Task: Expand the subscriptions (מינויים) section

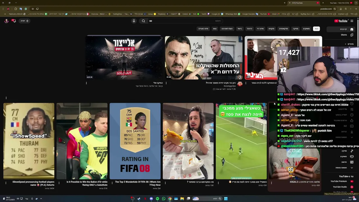Action: 349,44
